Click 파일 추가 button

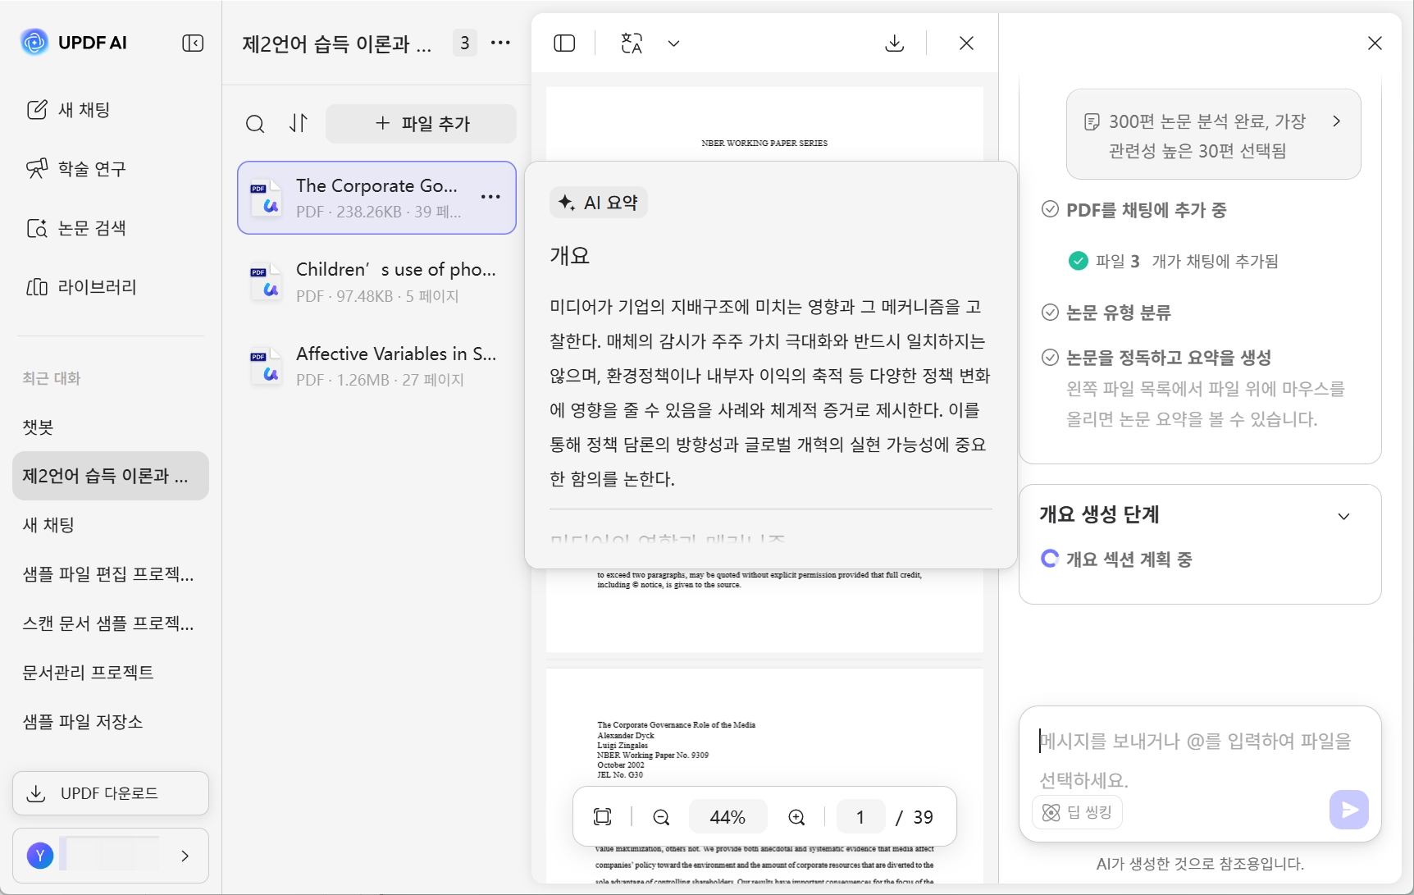422,124
